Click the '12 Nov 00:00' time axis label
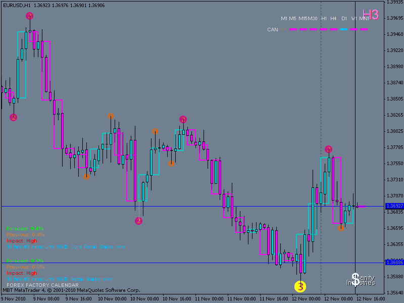Image resolution: width=404 pixels, height=303 pixels. (x=306, y=299)
